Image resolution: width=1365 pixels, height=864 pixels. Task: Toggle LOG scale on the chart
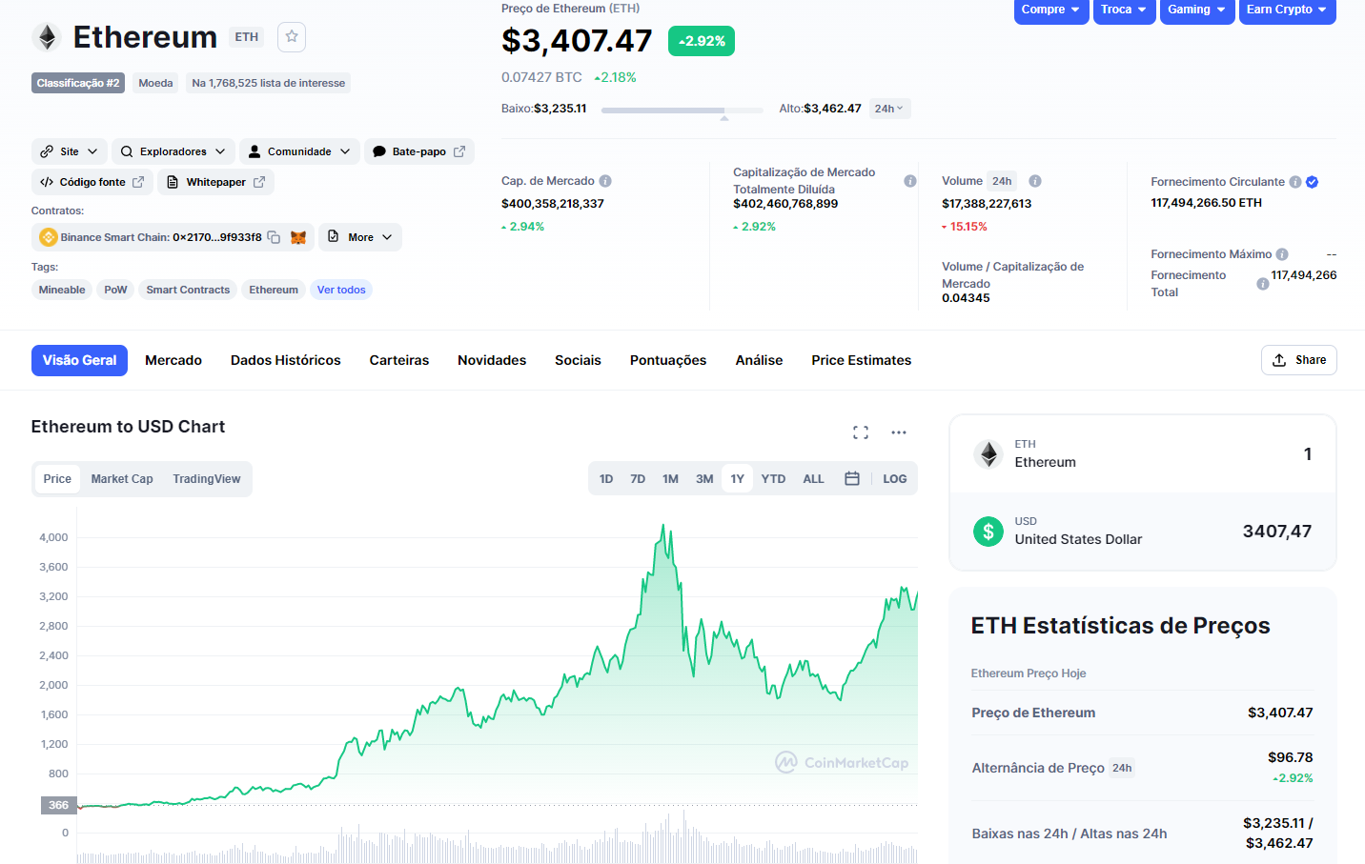point(894,478)
